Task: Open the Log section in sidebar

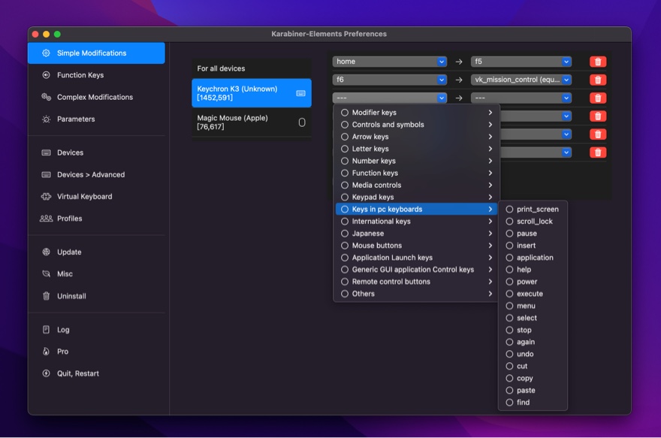Action: [x=63, y=330]
